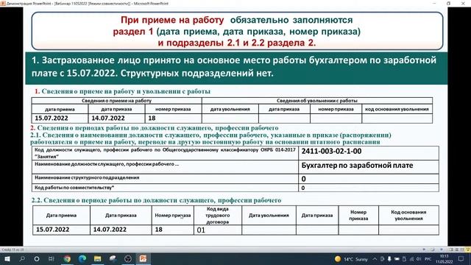Open Windows taskbar search
This screenshot has height=265, width=471.
pyautogui.click(x=22, y=258)
